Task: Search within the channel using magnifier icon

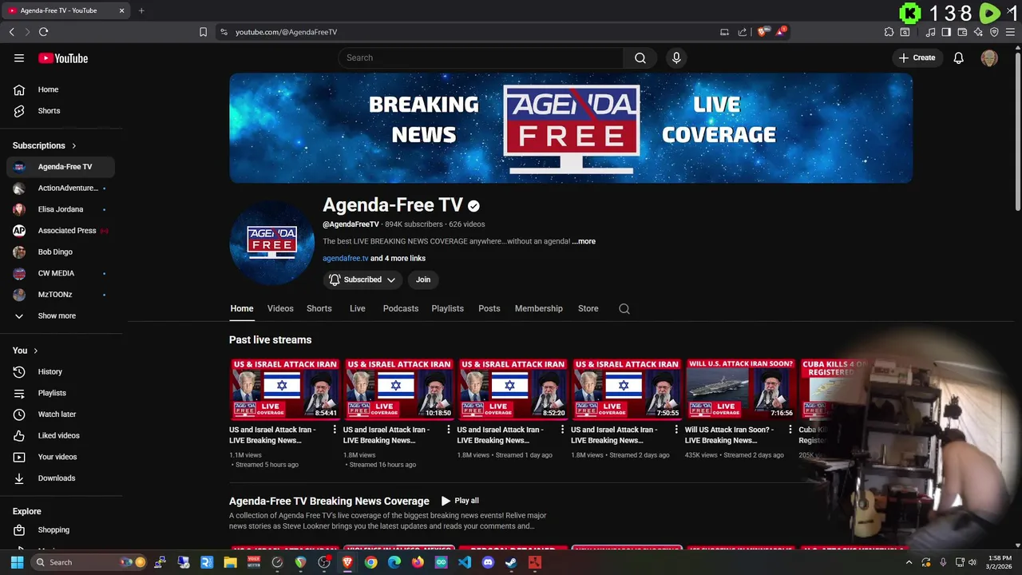Action: click(x=624, y=309)
